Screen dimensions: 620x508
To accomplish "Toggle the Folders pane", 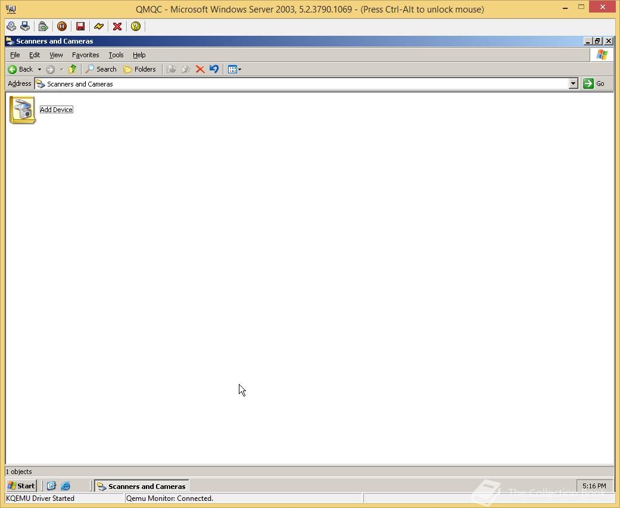I will pos(139,69).
